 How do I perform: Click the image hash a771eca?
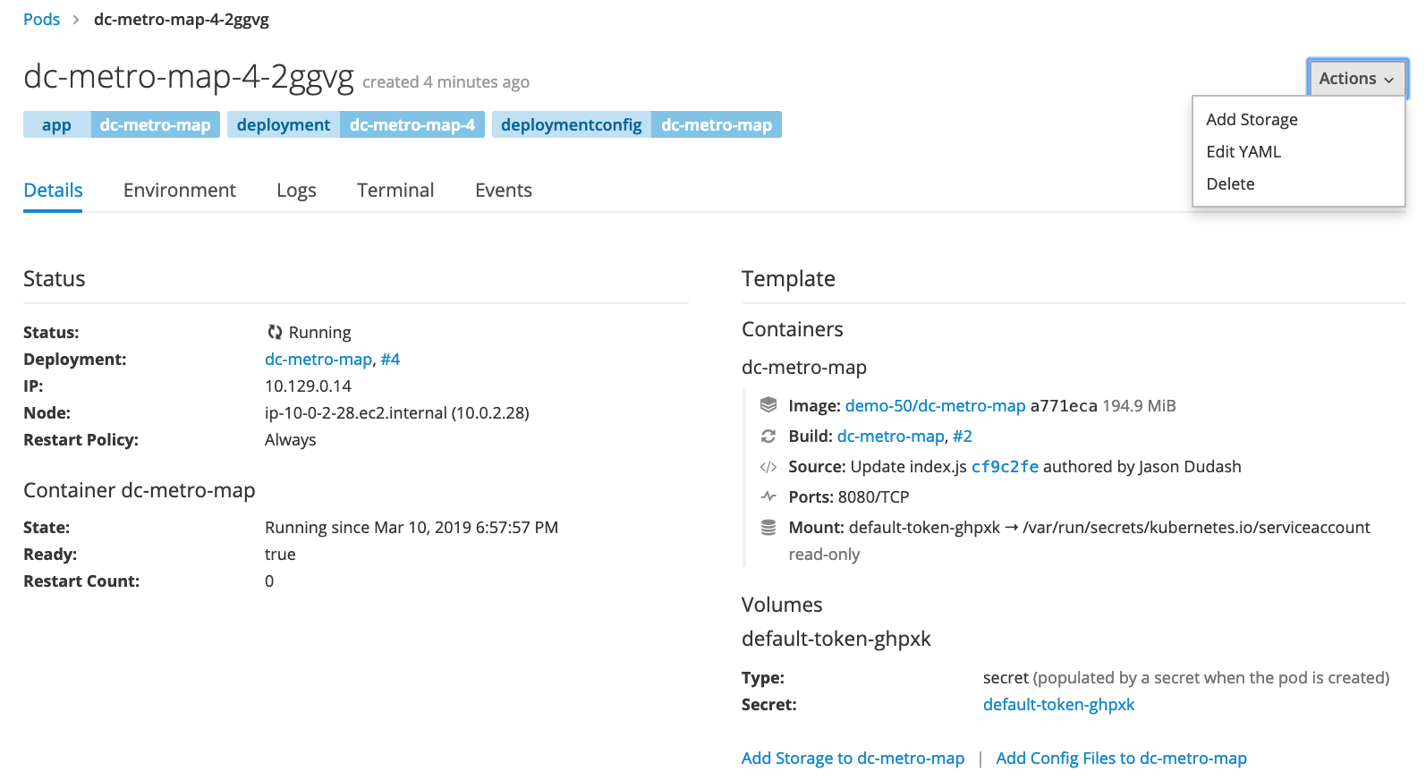[1064, 405]
